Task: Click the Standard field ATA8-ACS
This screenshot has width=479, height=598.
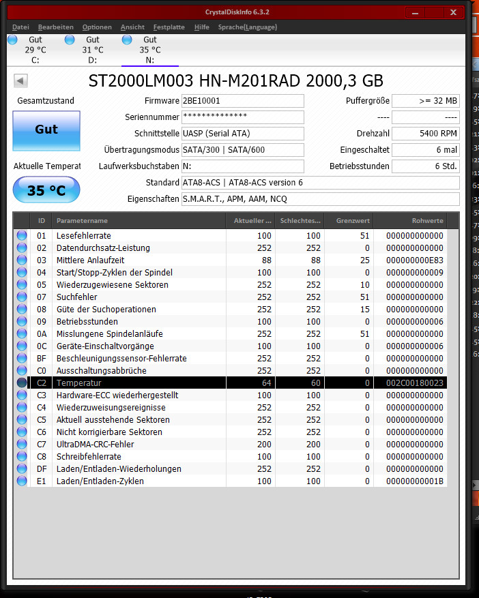Action: pos(320,183)
